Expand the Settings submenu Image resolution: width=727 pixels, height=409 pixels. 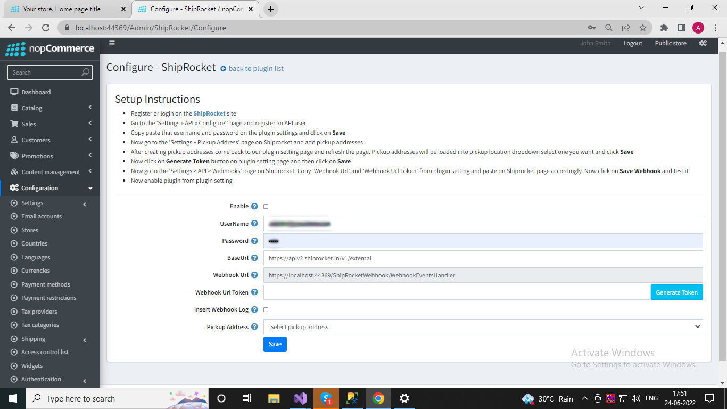50,203
